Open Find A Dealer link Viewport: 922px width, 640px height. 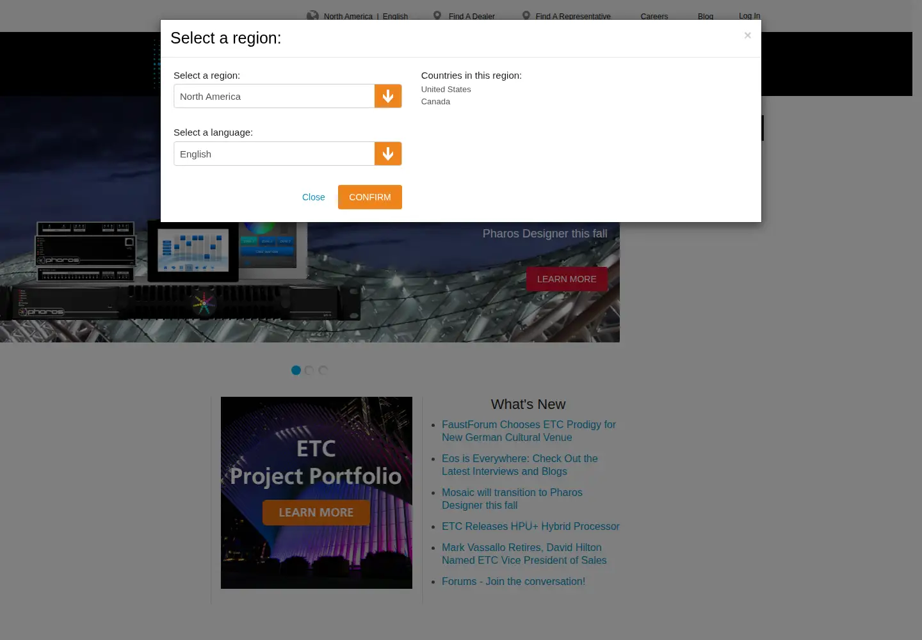click(472, 16)
